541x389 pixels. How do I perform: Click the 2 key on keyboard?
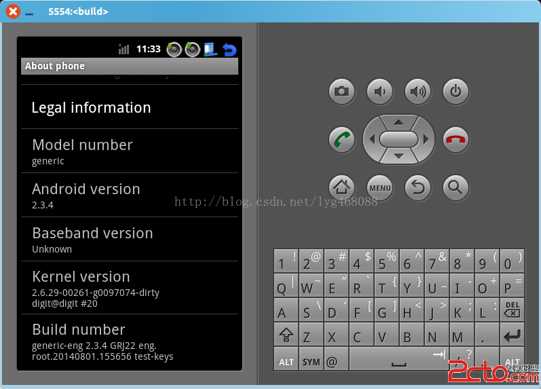click(x=311, y=261)
